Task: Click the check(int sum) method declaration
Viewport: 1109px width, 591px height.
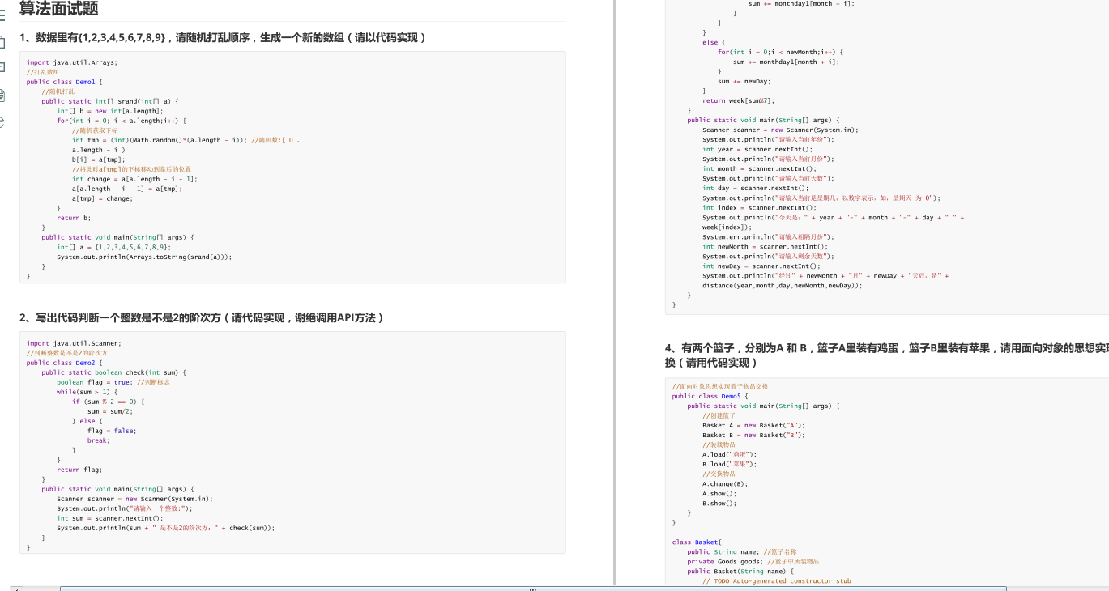Action: tap(114, 372)
